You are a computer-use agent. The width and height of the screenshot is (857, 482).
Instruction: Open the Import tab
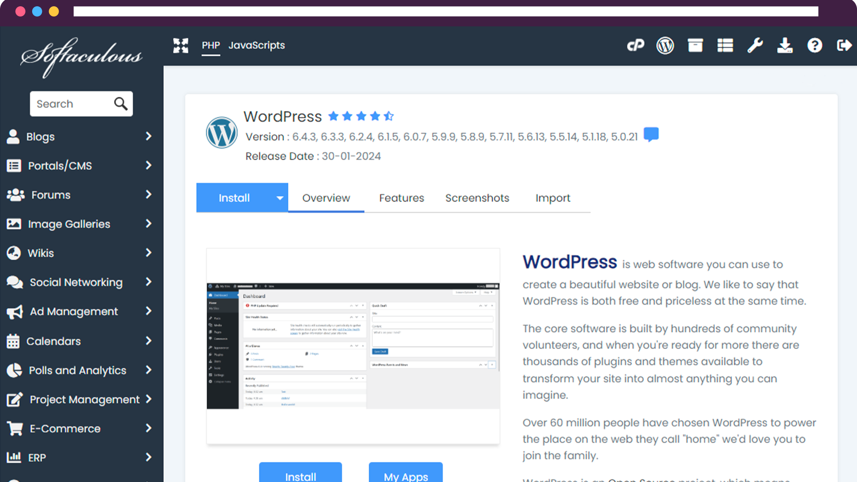[x=553, y=198]
